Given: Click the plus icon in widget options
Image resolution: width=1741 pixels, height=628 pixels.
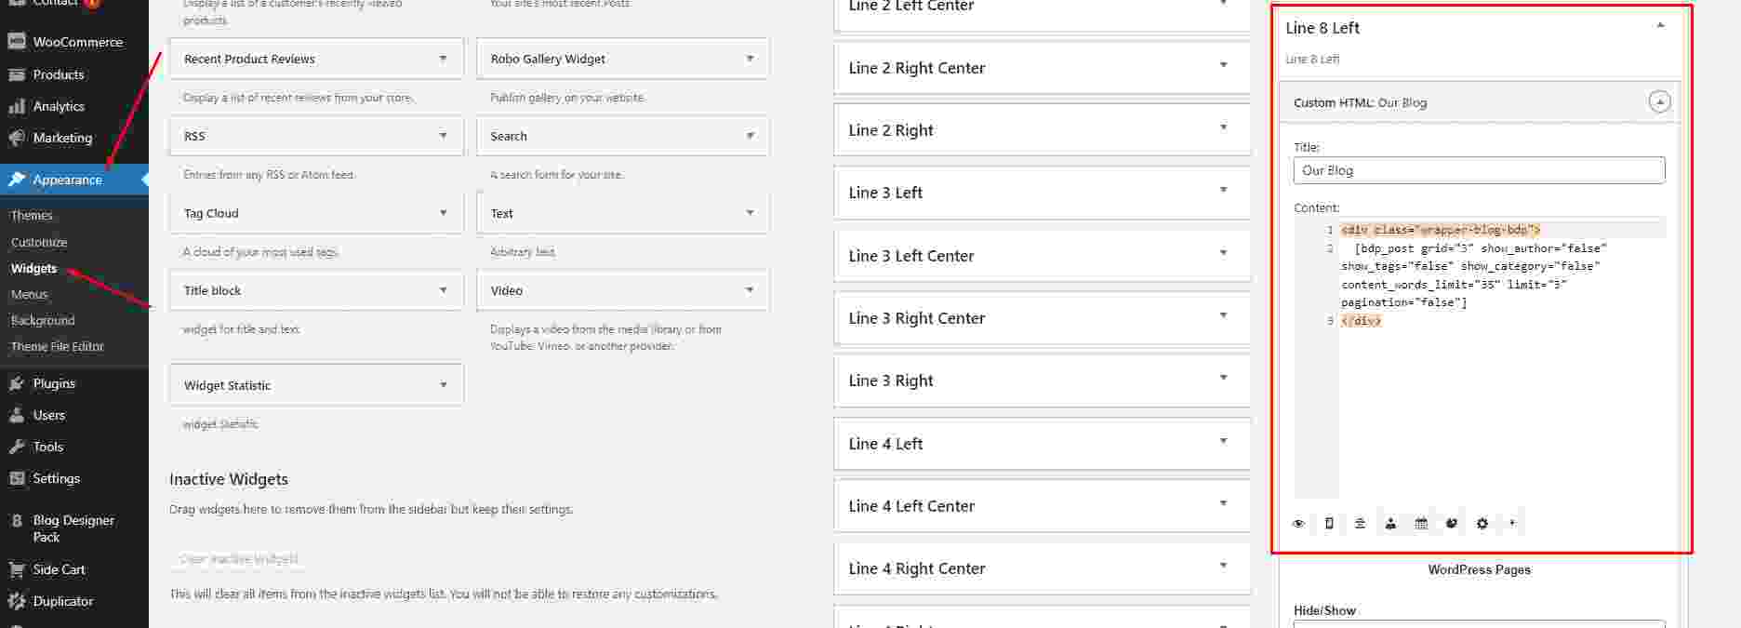Looking at the screenshot, I should [x=1512, y=523].
